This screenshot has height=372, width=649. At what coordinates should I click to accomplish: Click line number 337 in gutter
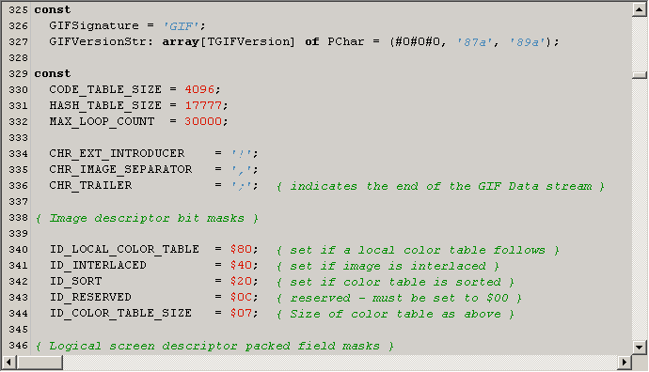click(18, 202)
